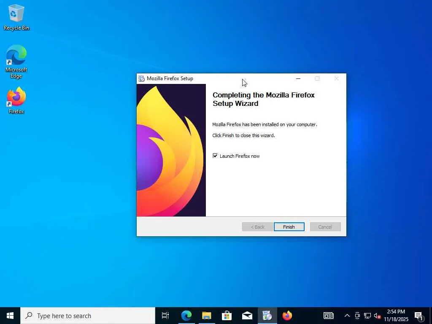
Task: Open the News and interests taskbar icon
Action: click(328, 316)
